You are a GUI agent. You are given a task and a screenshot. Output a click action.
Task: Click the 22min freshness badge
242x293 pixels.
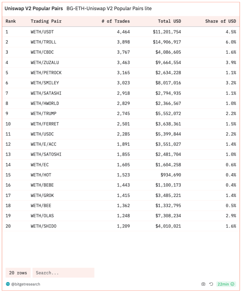pos(226,284)
